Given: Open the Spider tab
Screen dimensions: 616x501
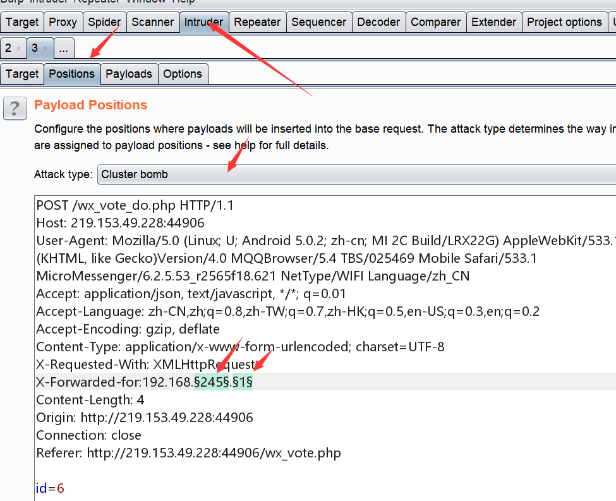Looking at the screenshot, I should pos(104,22).
